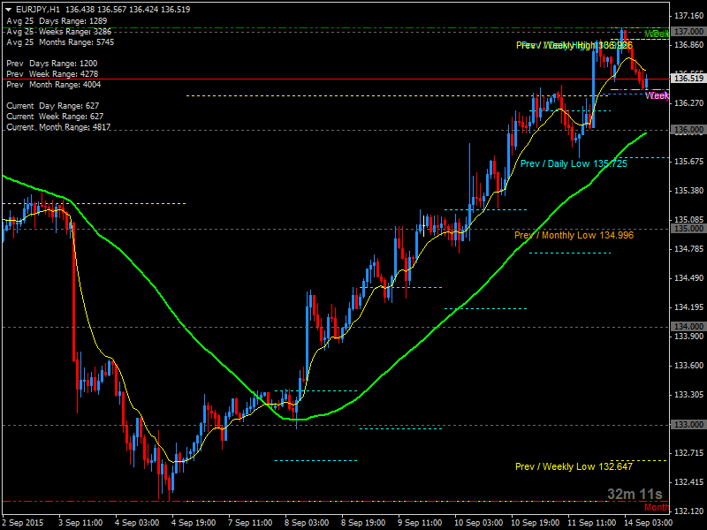Click the Prev Week Range: 4278 label
The height and width of the screenshot is (530, 707).
tap(53, 74)
